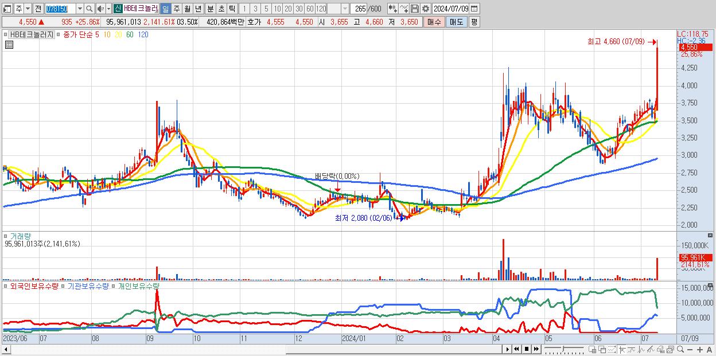Image resolution: width=716 pixels, height=356 pixels.
Task: Open the 주 market type dropdown arrow
Action: [x=28, y=9]
